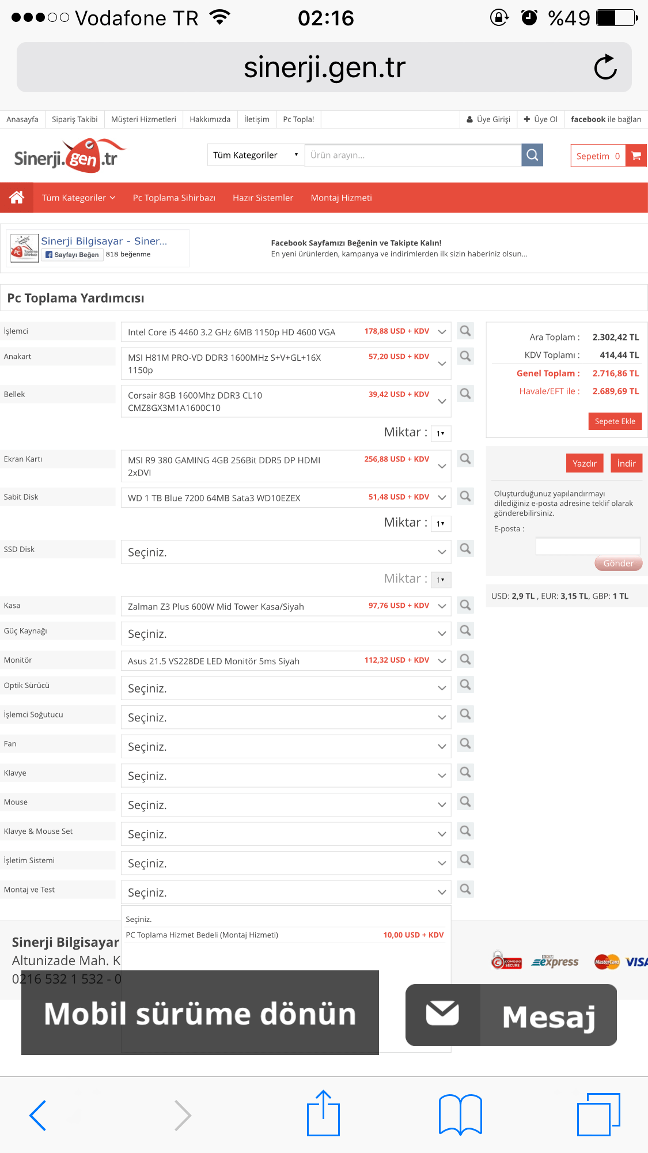Open the Klavye & Mouse Set dropdown
Screen dimensions: 648x1153
coord(286,834)
